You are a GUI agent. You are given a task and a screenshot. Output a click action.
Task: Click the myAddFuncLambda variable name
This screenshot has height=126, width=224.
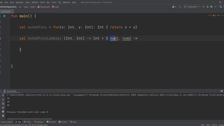pos(43,38)
